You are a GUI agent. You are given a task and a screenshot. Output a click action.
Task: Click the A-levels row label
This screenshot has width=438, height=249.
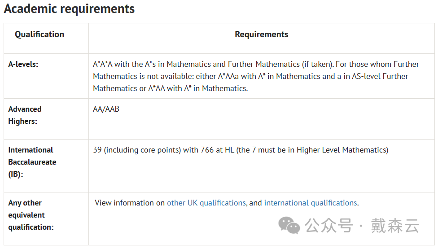[23, 64]
